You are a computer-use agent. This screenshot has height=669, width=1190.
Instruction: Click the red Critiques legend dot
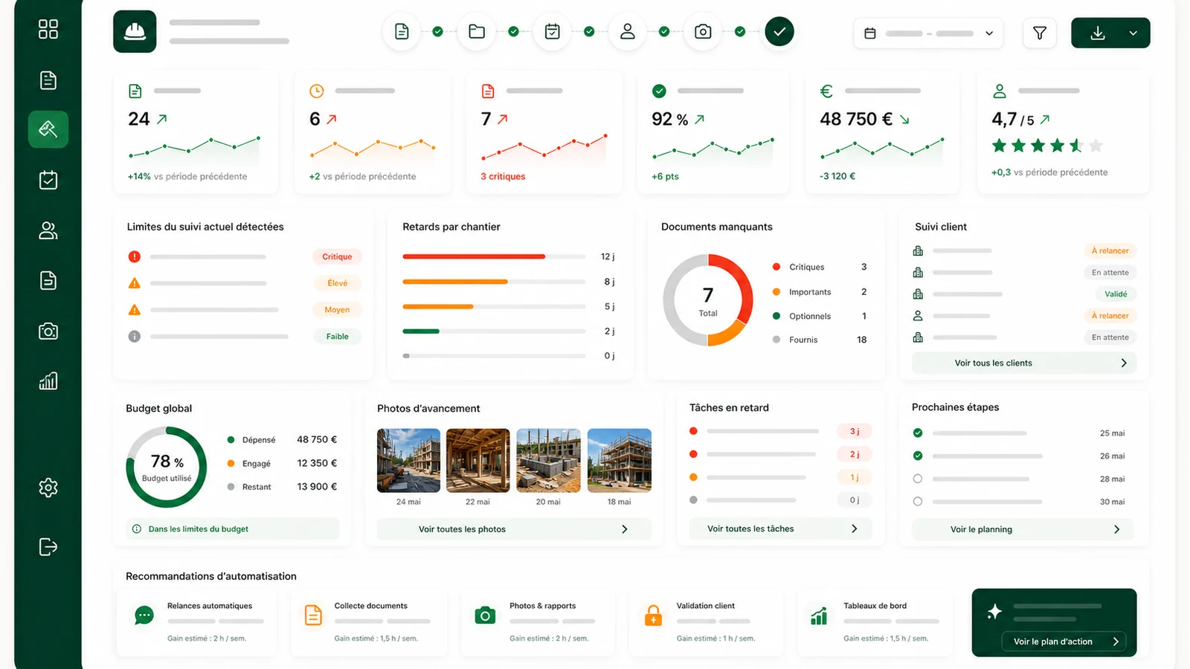tap(776, 267)
